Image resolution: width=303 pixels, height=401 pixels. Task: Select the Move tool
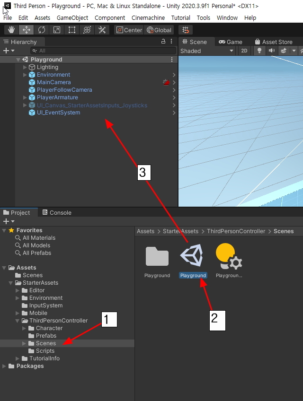[x=27, y=30]
